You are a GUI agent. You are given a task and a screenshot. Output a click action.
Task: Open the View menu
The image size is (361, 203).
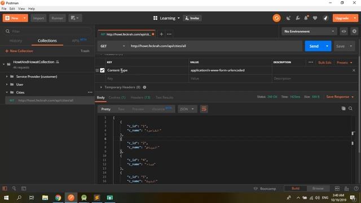tap(21, 9)
